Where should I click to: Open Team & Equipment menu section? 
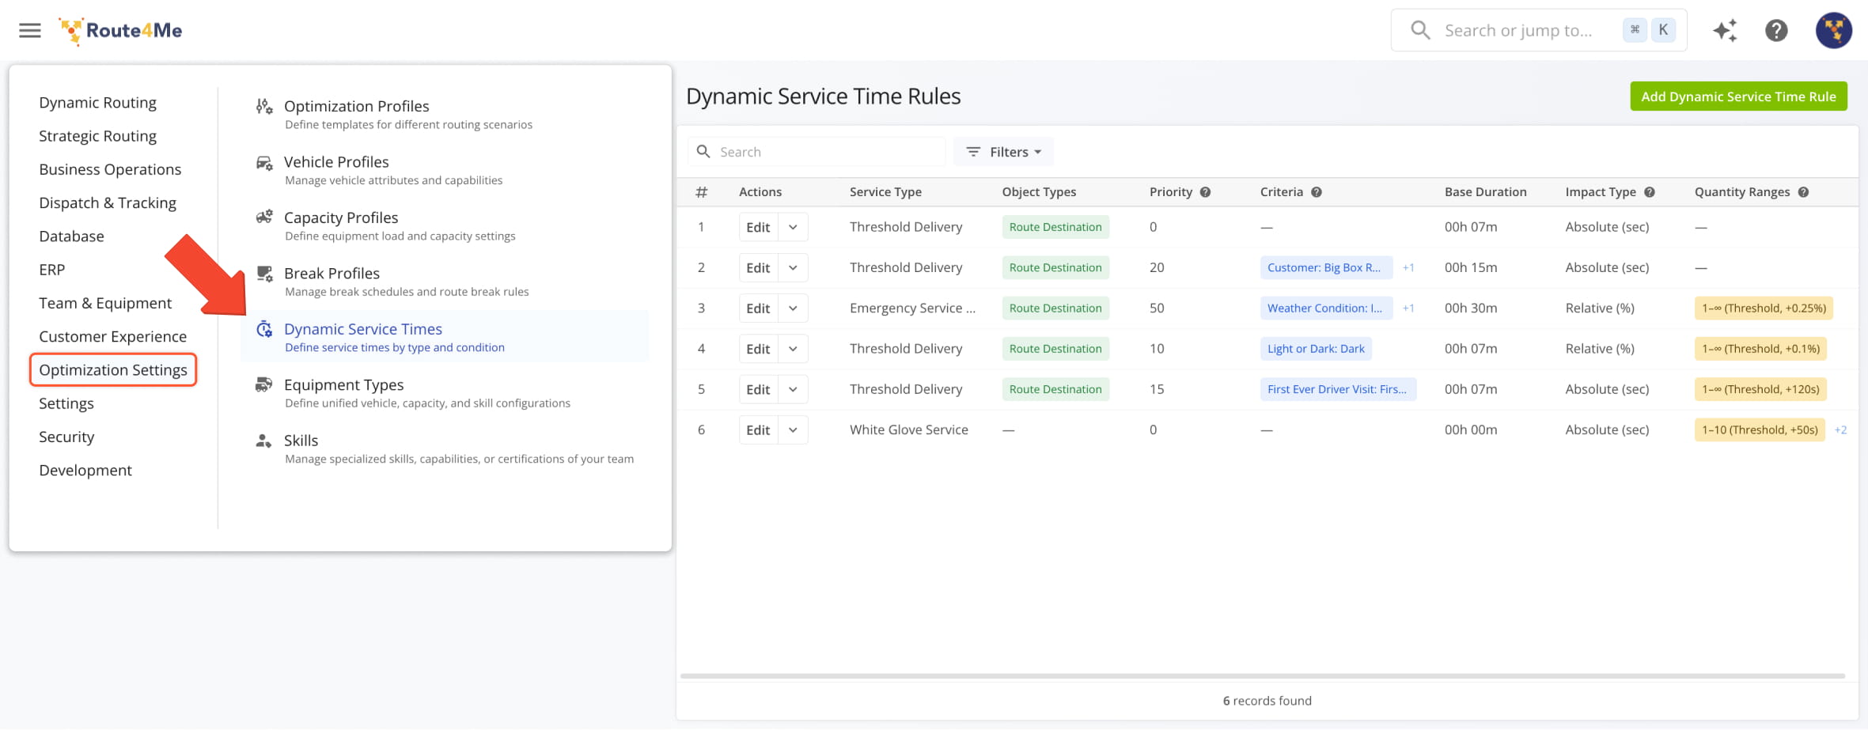click(105, 303)
